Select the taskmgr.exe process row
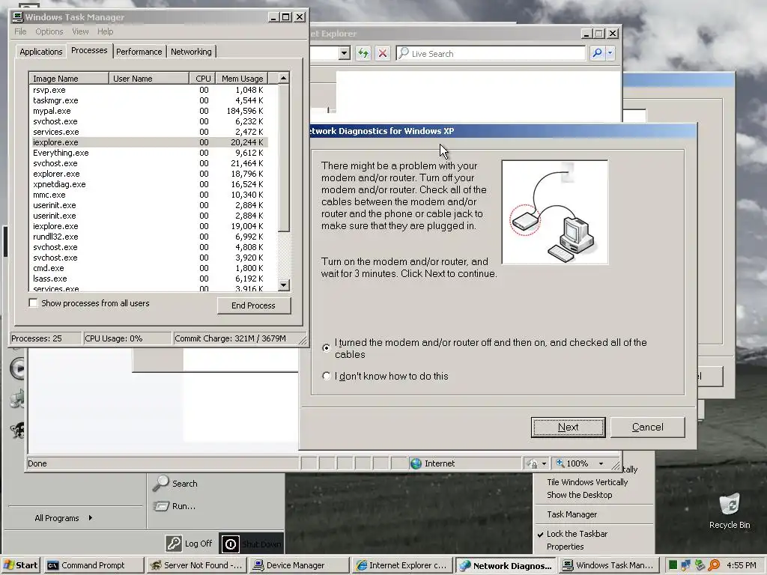The width and height of the screenshot is (767, 575). tap(149, 100)
